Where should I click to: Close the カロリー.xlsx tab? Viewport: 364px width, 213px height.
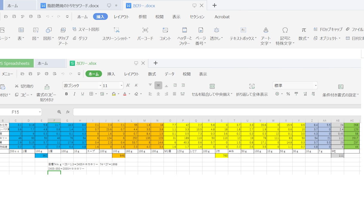point(143,63)
